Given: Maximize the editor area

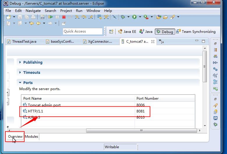Looking at the screenshot, I should (x=203, y=41).
